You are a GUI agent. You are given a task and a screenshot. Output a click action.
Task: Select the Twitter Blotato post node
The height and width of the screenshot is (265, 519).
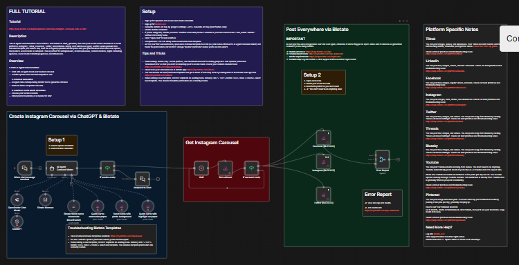[323, 194]
